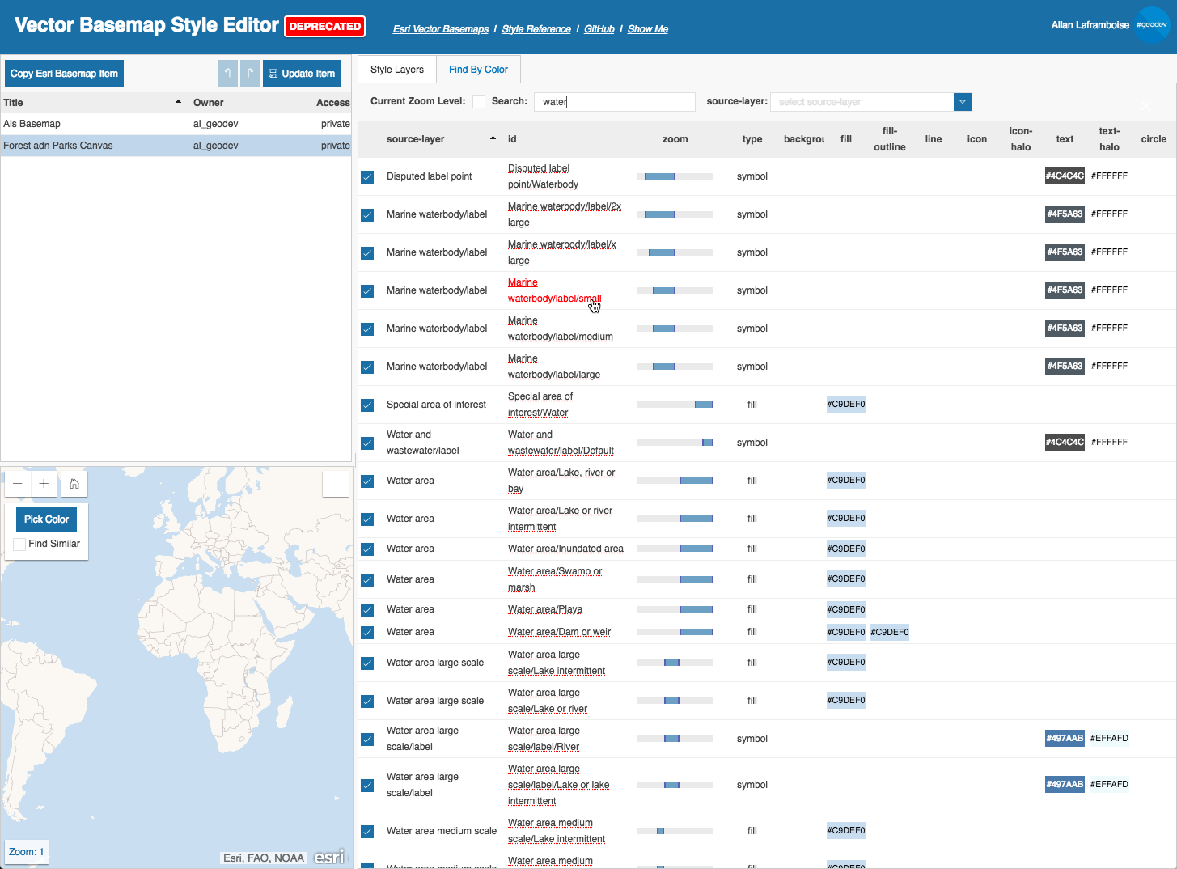Image resolution: width=1177 pixels, height=869 pixels.
Task: Click the zoom column header
Action: pyautogui.click(x=675, y=139)
